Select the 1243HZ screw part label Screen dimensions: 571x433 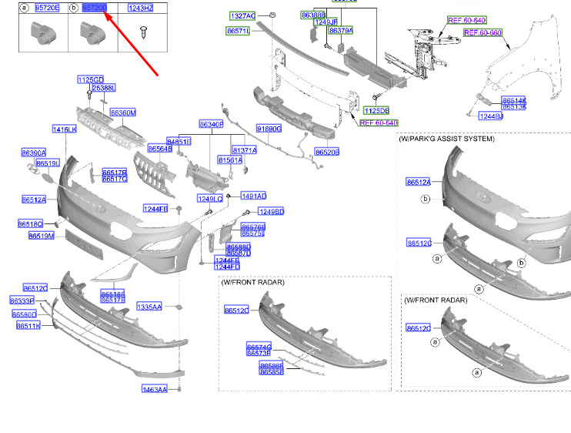(x=141, y=8)
